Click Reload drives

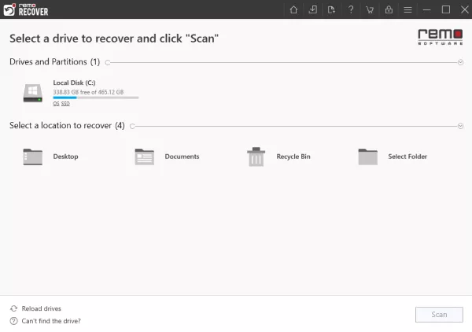[x=41, y=308]
